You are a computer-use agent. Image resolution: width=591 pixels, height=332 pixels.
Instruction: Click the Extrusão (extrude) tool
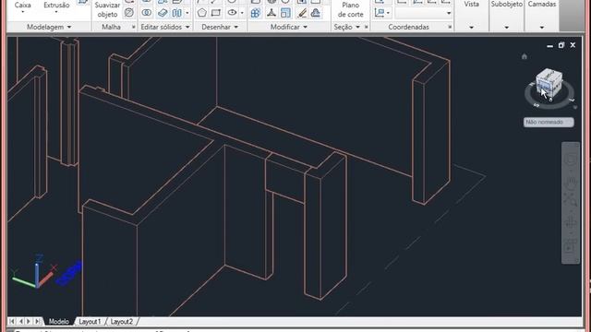tap(56, 6)
